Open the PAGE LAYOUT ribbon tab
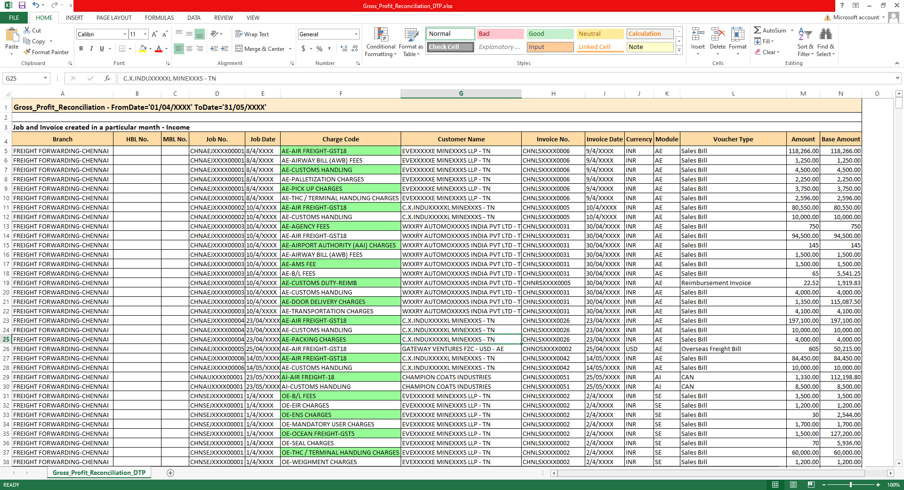Image resolution: width=904 pixels, height=490 pixels. (x=114, y=17)
